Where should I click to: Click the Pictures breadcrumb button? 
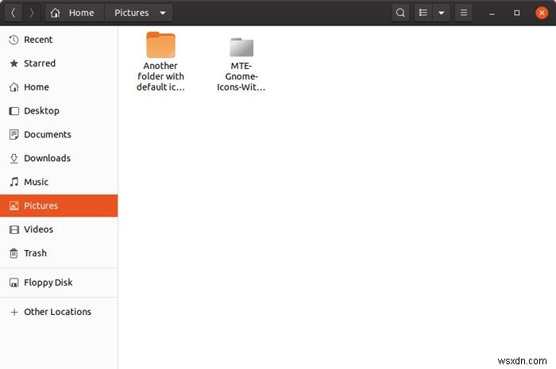[132, 13]
